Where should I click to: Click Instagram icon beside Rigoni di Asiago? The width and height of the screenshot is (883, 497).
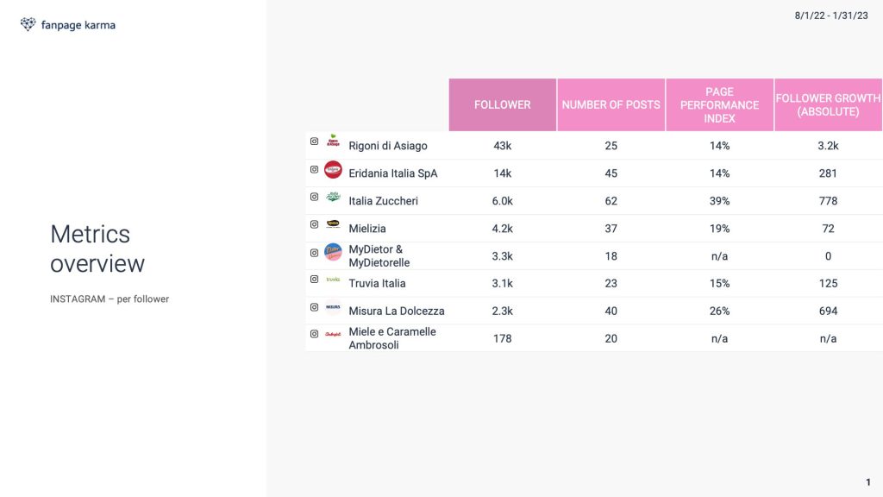click(314, 142)
